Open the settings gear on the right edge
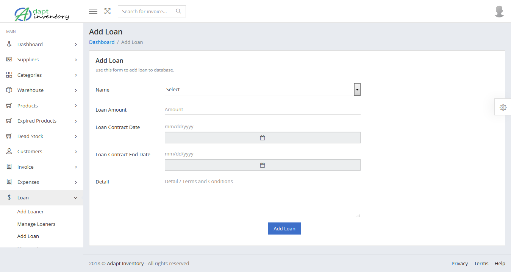This screenshot has width=511, height=272. (503, 107)
